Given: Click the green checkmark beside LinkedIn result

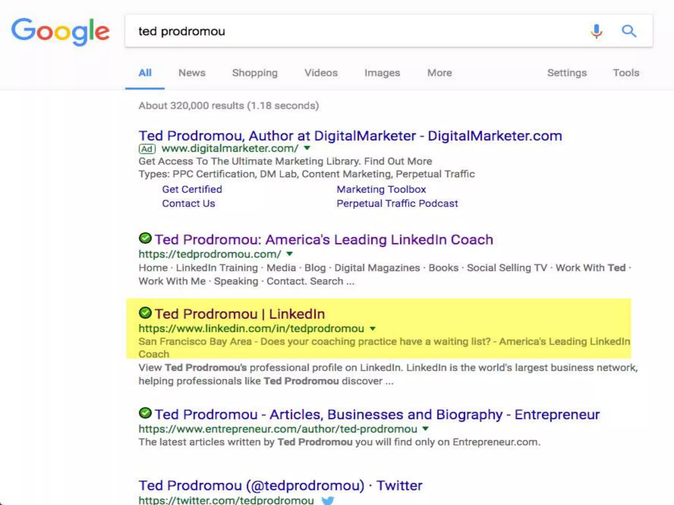Looking at the screenshot, I should (x=145, y=313).
